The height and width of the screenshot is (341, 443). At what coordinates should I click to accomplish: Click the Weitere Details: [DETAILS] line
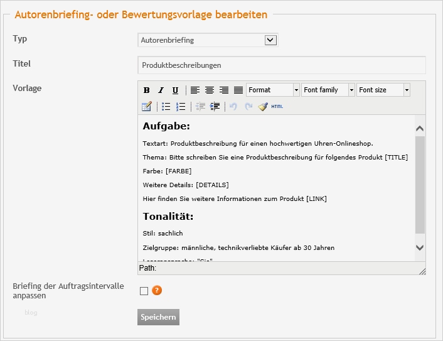186,185
